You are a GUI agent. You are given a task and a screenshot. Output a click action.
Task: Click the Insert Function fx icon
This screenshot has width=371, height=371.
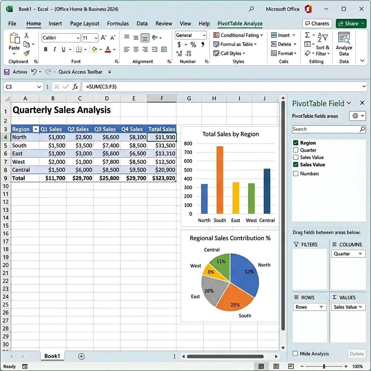pos(75,87)
